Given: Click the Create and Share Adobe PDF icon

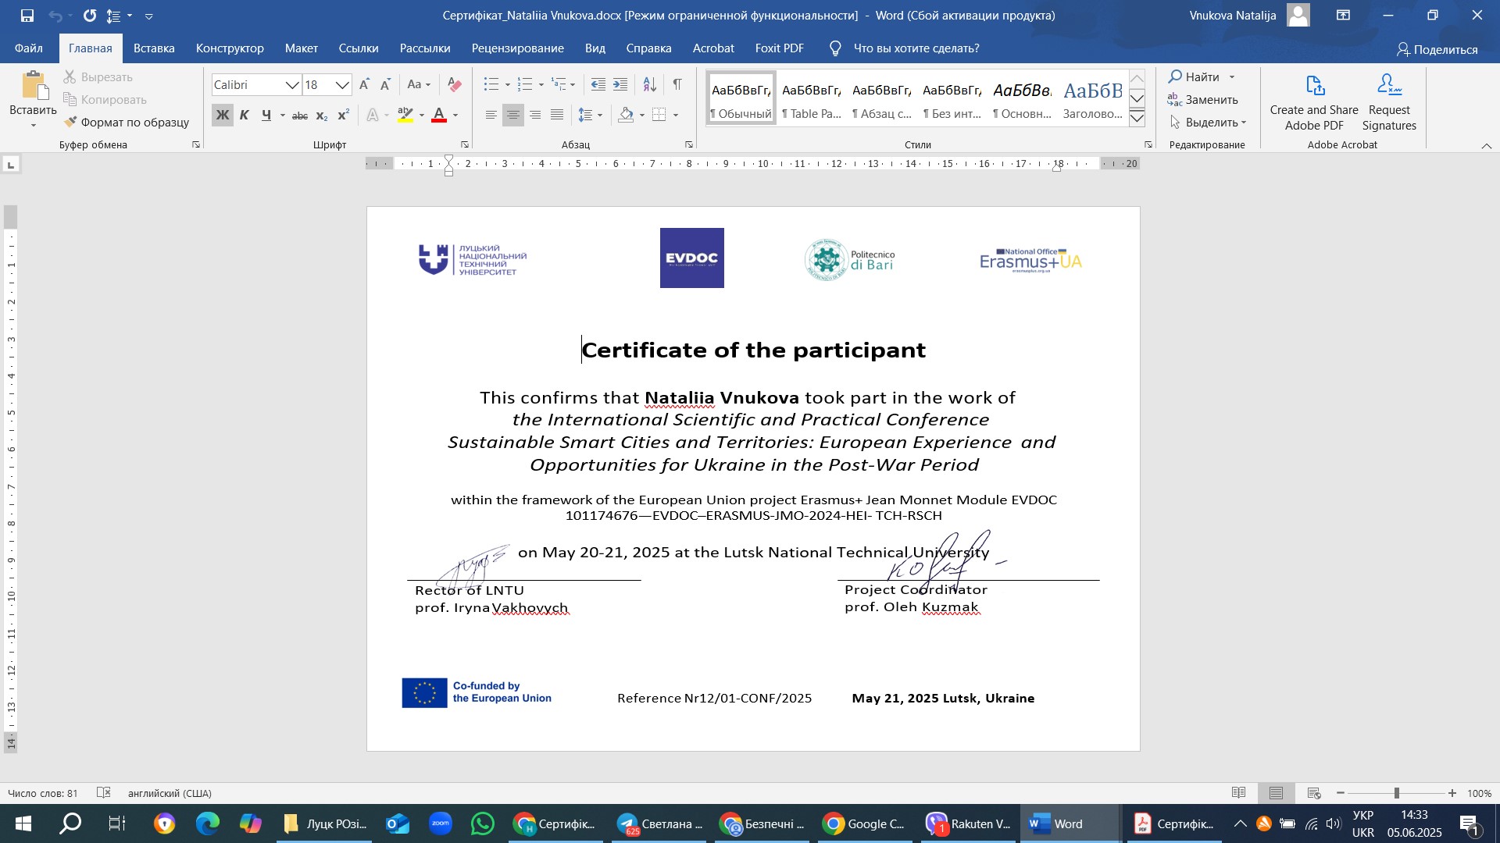Looking at the screenshot, I should click(x=1314, y=86).
